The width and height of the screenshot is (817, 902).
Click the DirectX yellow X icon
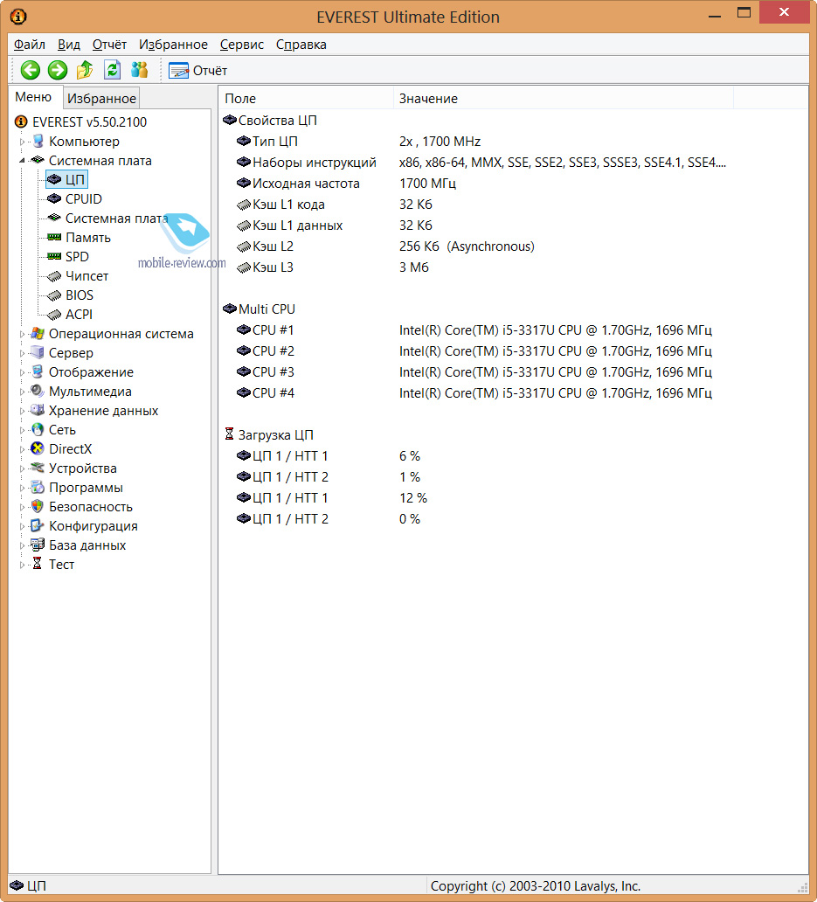38,448
